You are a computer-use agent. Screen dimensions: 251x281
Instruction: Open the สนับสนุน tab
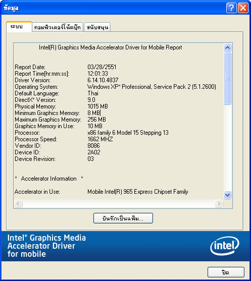(x=97, y=27)
